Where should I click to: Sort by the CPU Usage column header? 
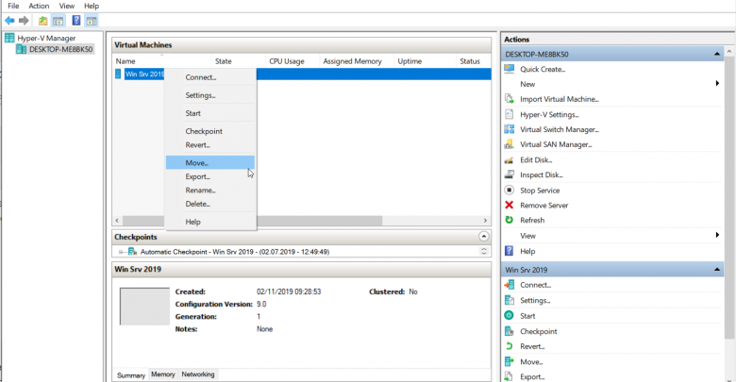292,61
